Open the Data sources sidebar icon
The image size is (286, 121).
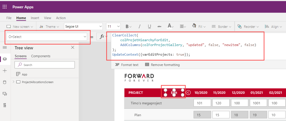4,82
